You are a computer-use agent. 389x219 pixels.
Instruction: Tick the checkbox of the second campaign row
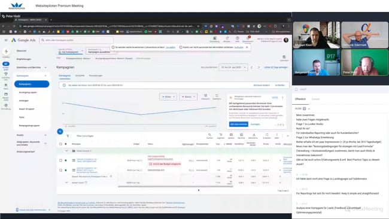[60, 170]
